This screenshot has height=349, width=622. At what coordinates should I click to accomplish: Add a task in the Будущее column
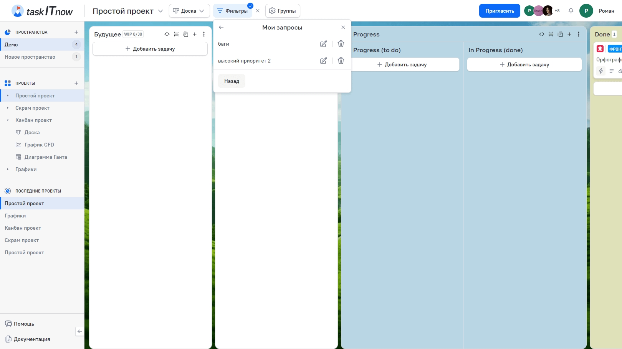point(150,49)
